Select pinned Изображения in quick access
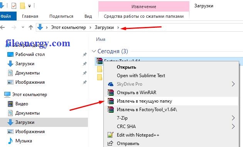The height and width of the screenshot is (147, 243). tap(30, 82)
